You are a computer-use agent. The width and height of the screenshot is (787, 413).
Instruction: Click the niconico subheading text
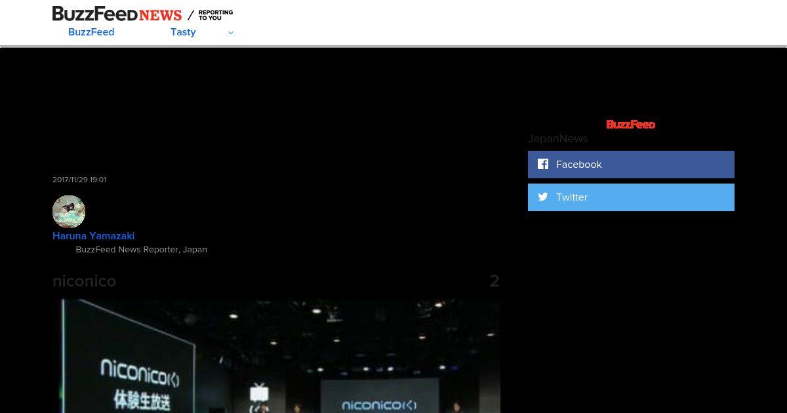click(x=84, y=281)
